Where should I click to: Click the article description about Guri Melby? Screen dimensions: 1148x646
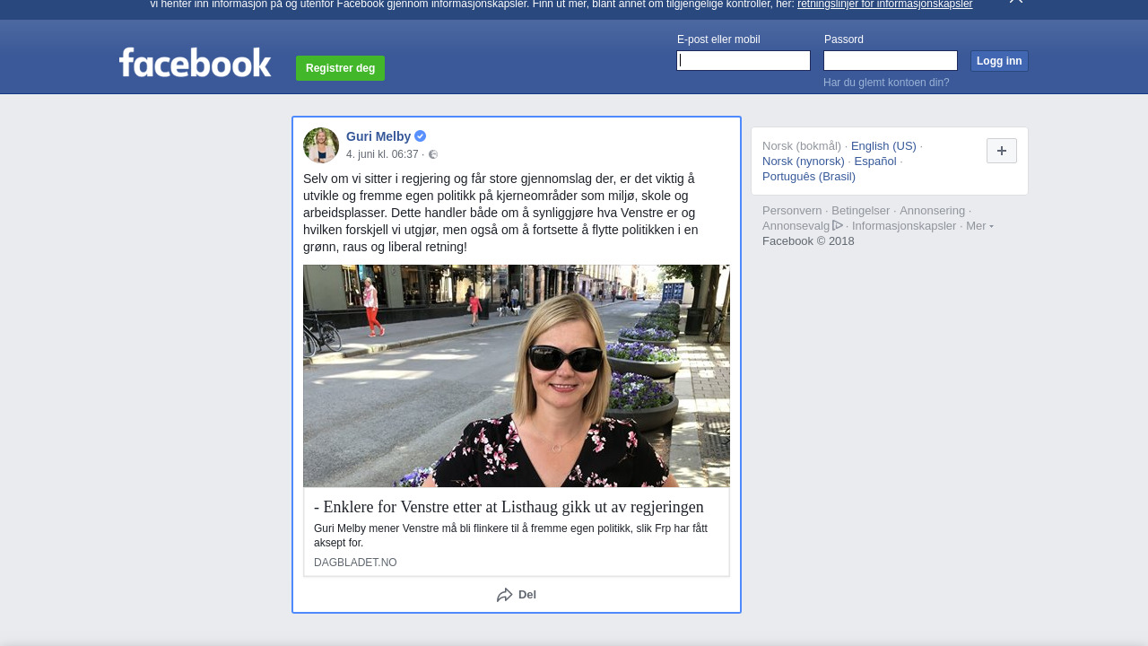pos(510,536)
